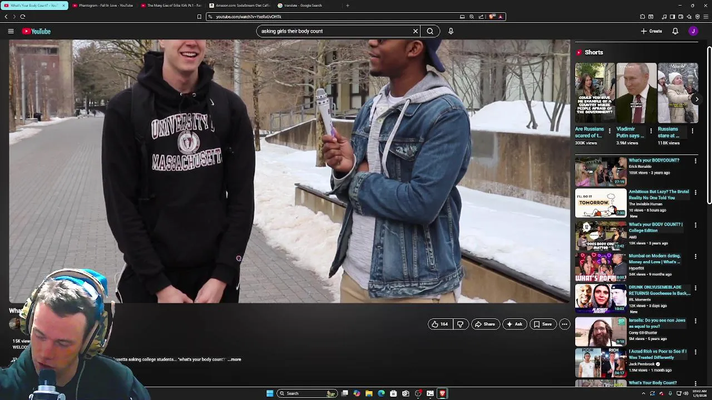Show hidden system tray icons
Viewport: 712px width, 400px height.
tap(644, 393)
